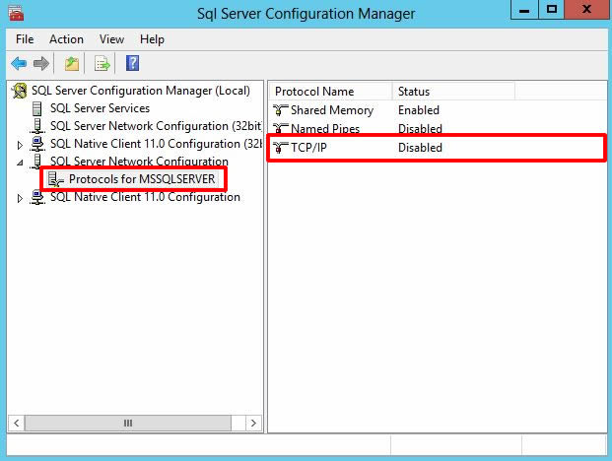This screenshot has width=612, height=461.
Task: Select Protocols for MSSQLSERVER tree item
Action: (x=141, y=179)
